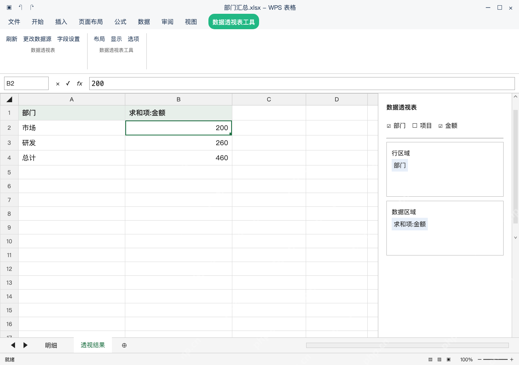519x365 pixels.
Task: Select row 4 header
Action: pyautogui.click(x=9, y=158)
